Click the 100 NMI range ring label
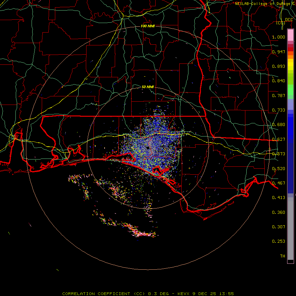This screenshot has height=296, width=296. [148, 26]
